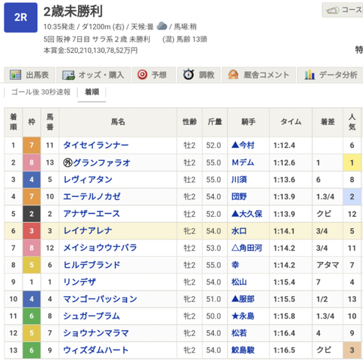Open horse ショウナンマラマ
The width and height of the screenshot is (363, 361).
tap(96, 333)
